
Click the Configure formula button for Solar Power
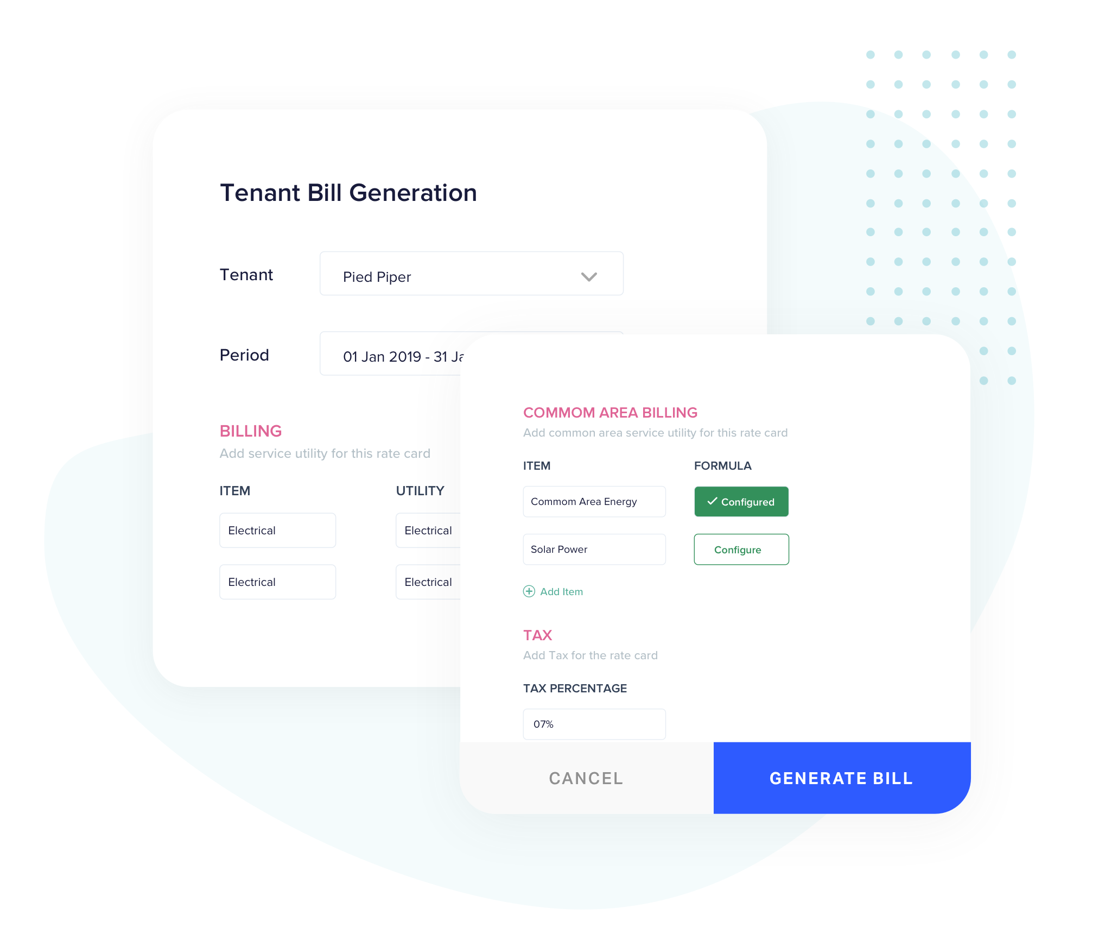tap(740, 550)
